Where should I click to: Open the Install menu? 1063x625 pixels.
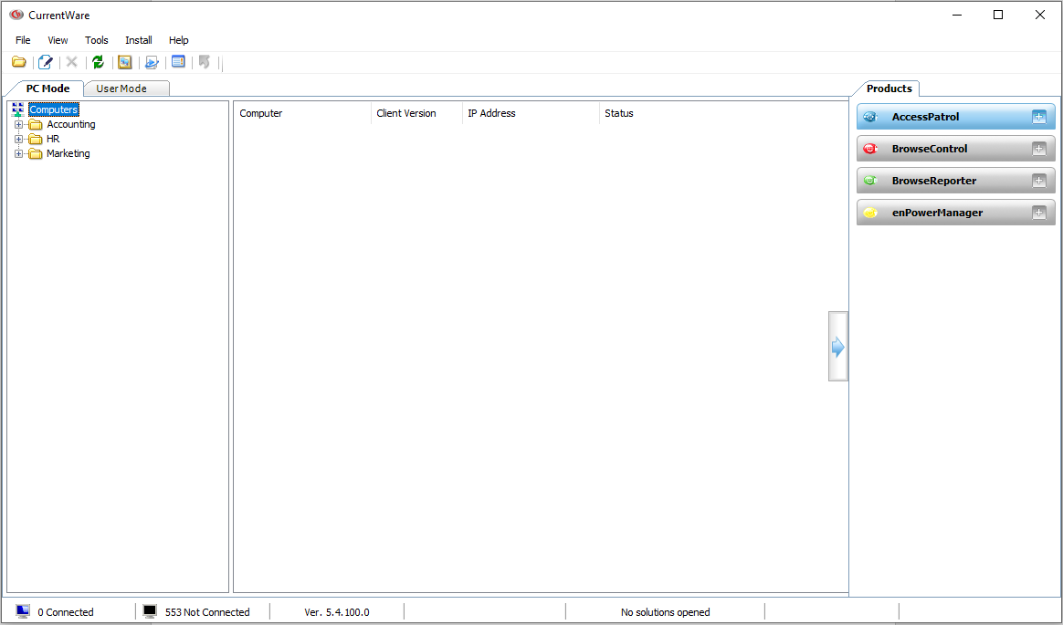(x=138, y=40)
